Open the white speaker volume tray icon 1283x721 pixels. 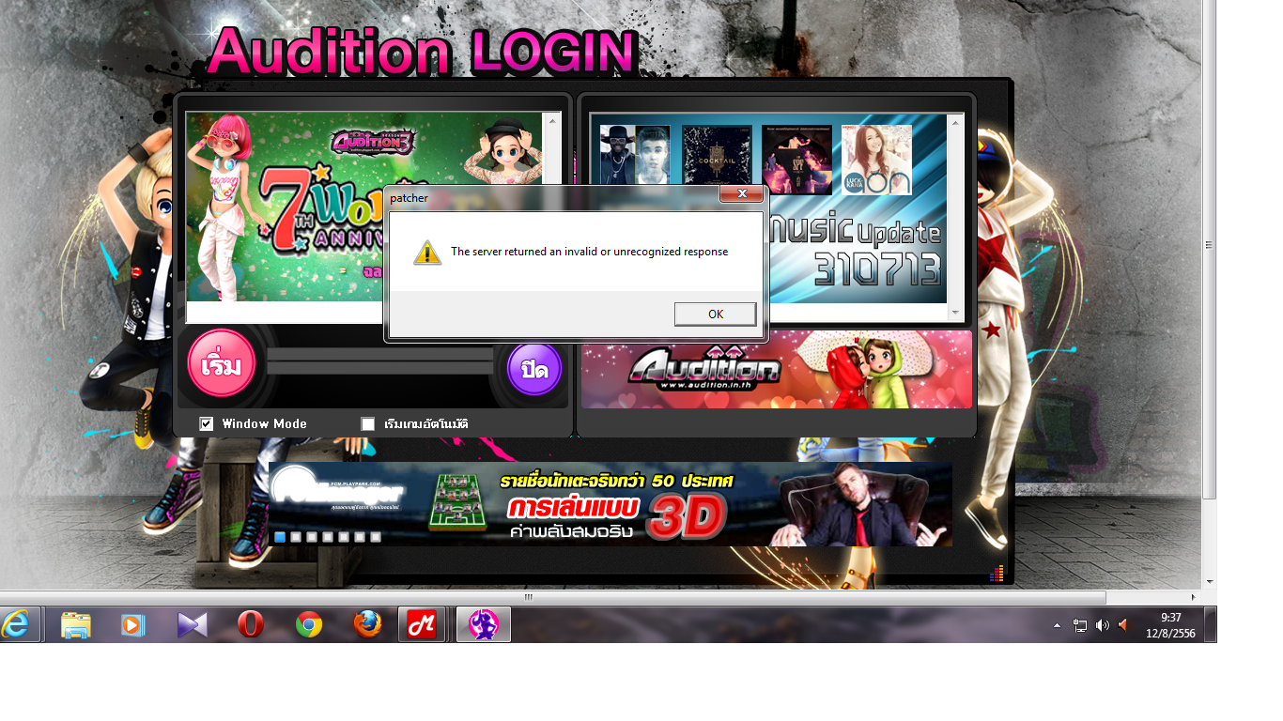[1102, 625]
